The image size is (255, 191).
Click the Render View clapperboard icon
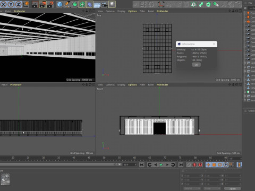pos(35,4)
